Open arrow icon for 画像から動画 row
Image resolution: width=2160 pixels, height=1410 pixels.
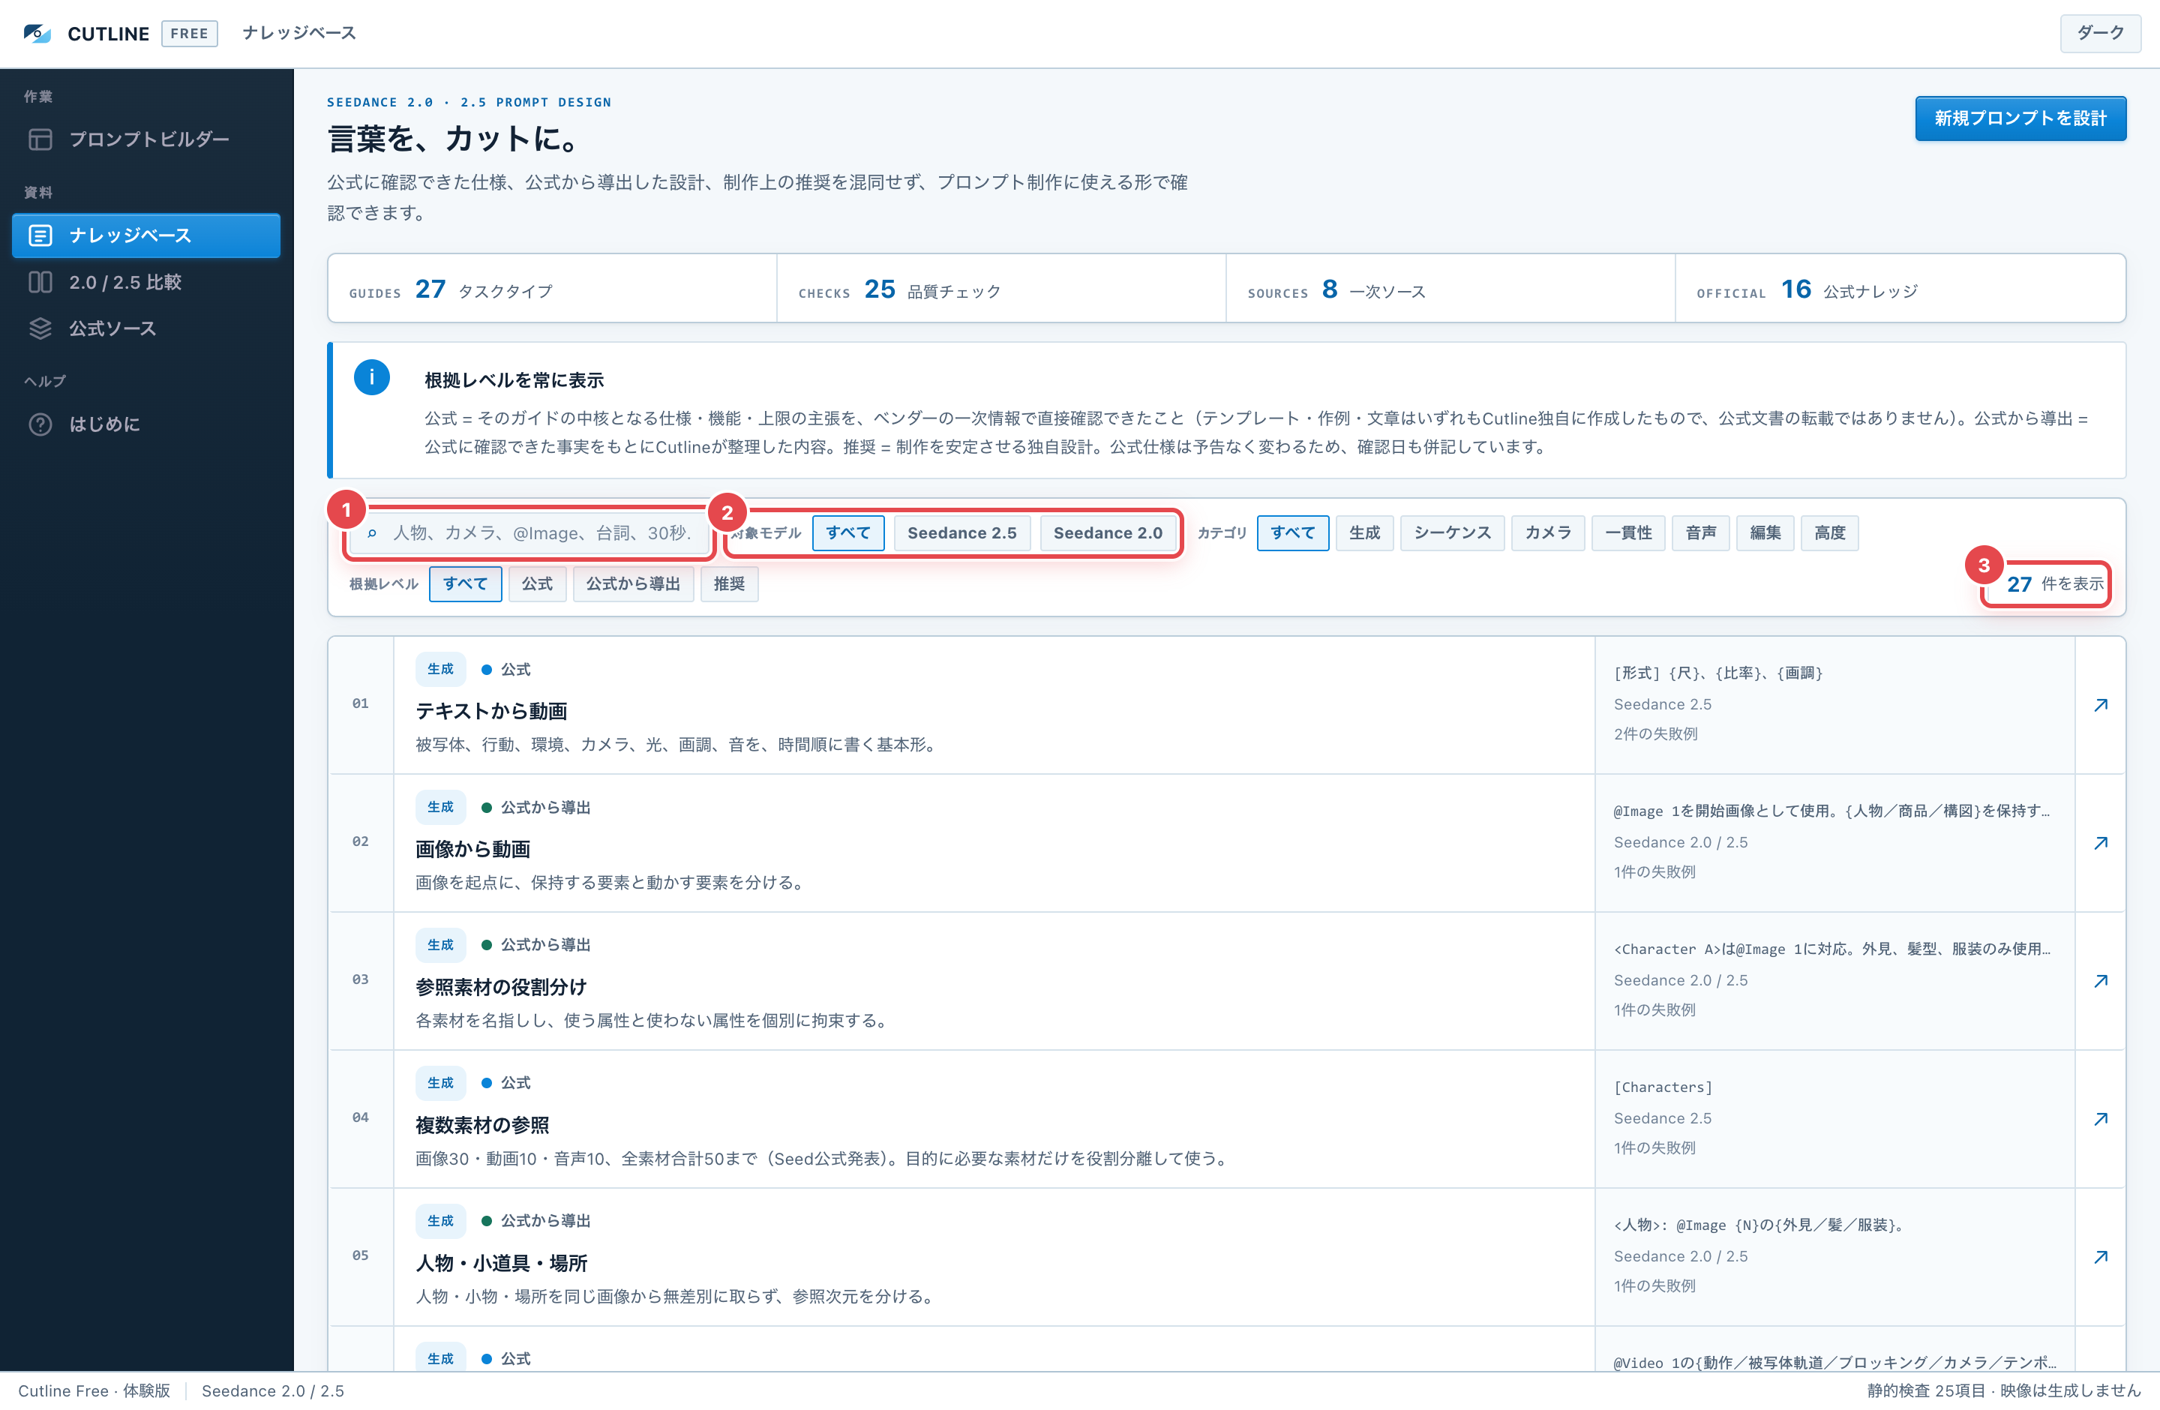coord(2100,843)
